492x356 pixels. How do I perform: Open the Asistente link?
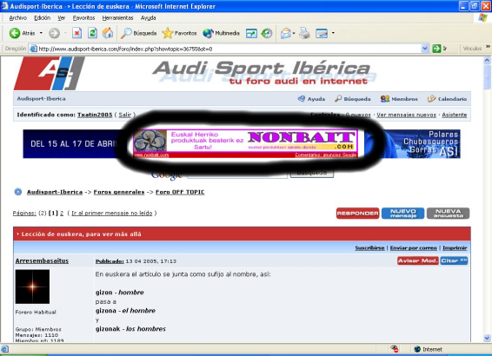[x=455, y=115]
